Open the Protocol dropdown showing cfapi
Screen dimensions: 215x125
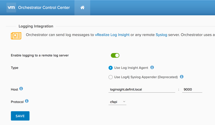pyautogui.click(x=117, y=102)
